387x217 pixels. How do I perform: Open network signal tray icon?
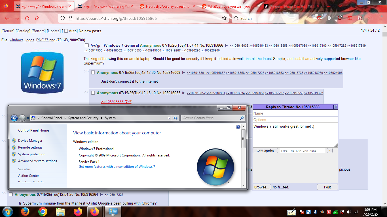coord(356,212)
